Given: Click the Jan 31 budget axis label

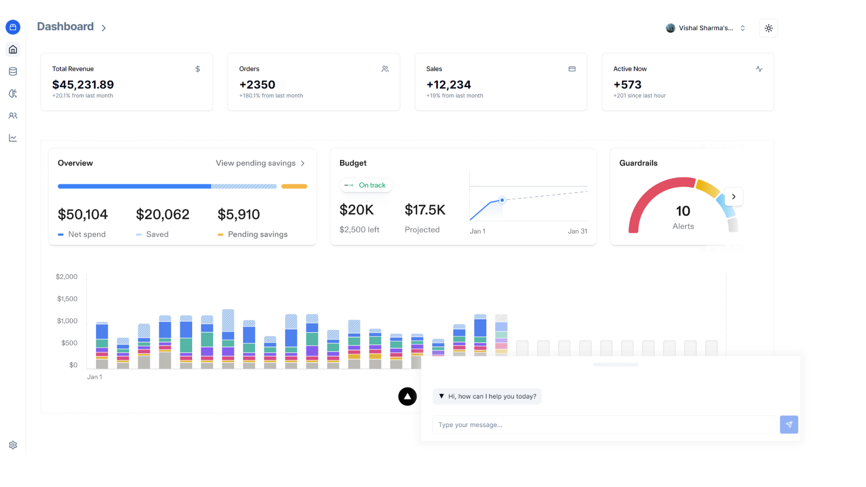Looking at the screenshot, I should (x=577, y=231).
